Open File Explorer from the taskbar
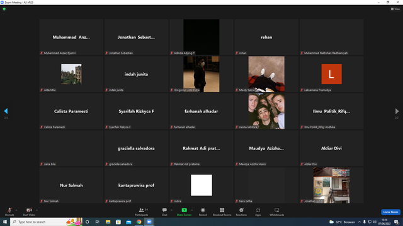Viewport: 403px width, 226px height. (108, 222)
